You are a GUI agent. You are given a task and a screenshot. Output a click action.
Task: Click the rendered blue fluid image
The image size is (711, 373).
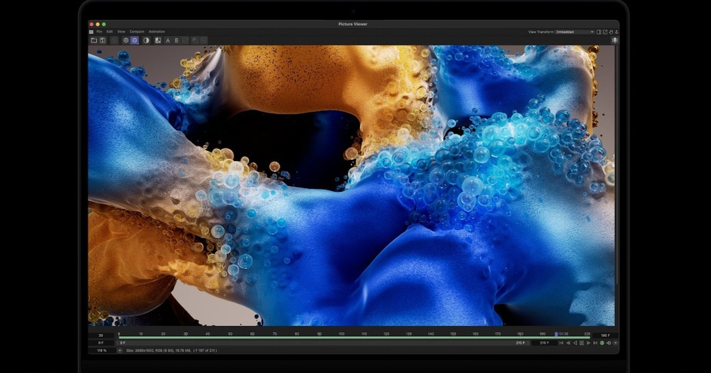(351, 185)
